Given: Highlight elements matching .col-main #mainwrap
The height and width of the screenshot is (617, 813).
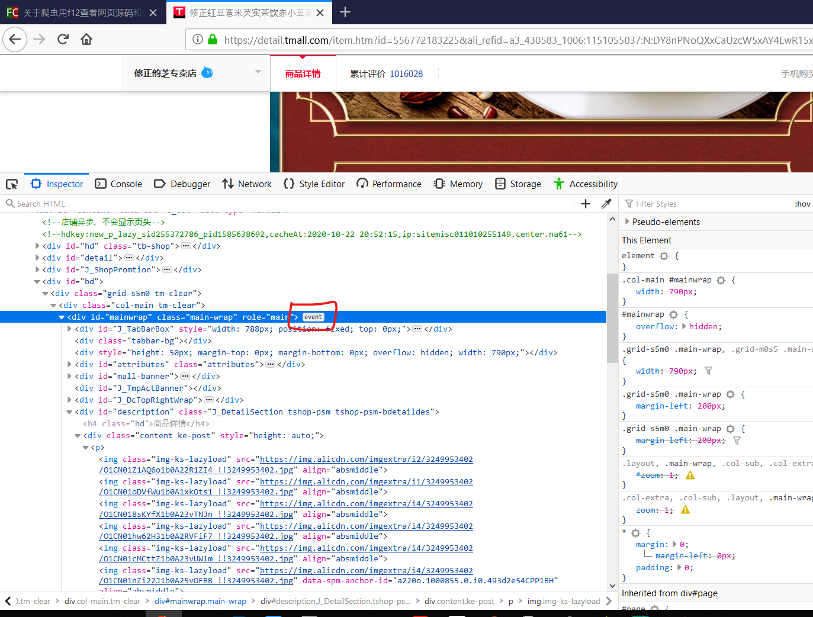Looking at the screenshot, I should click(x=721, y=280).
